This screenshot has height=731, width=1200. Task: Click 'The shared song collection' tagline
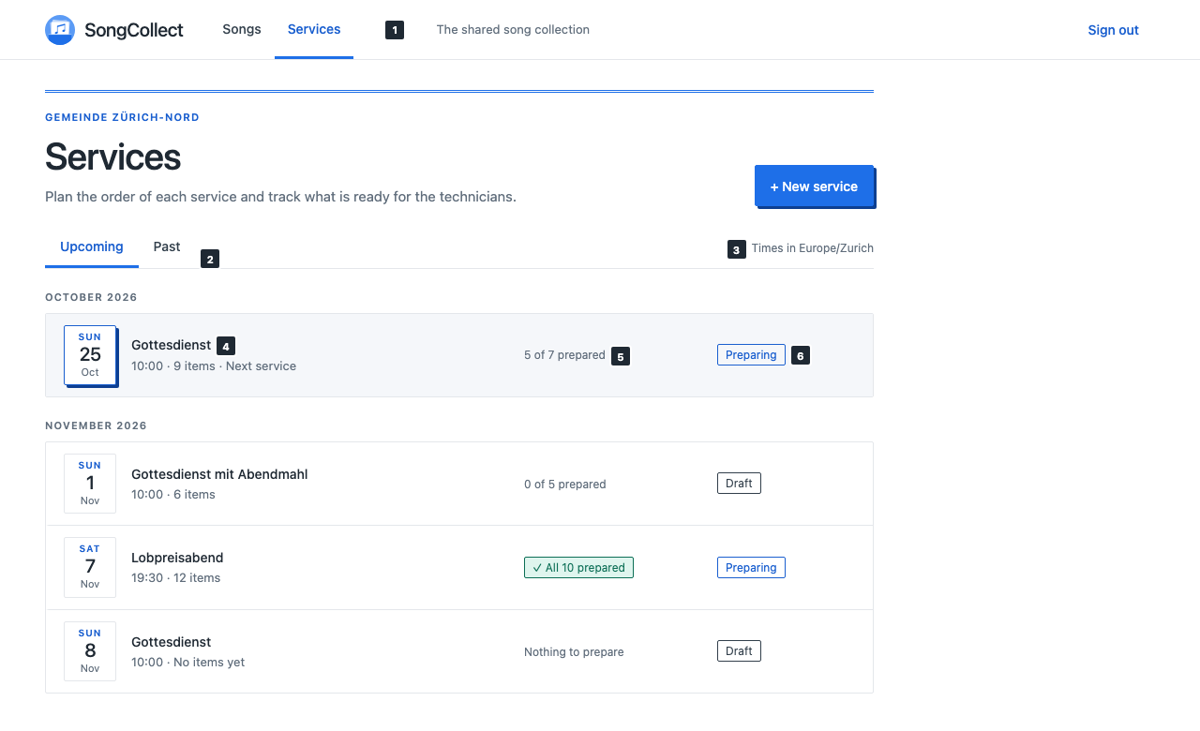[x=513, y=30]
